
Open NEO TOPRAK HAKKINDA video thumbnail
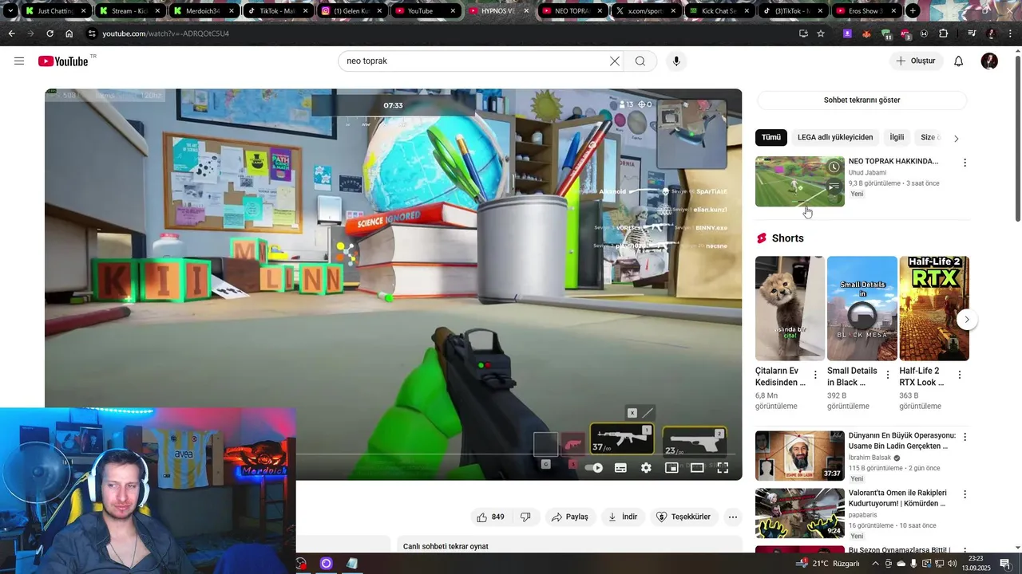pos(799,181)
